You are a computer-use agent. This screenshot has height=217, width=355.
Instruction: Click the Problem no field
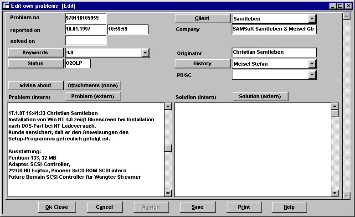(x=85, y=18)
